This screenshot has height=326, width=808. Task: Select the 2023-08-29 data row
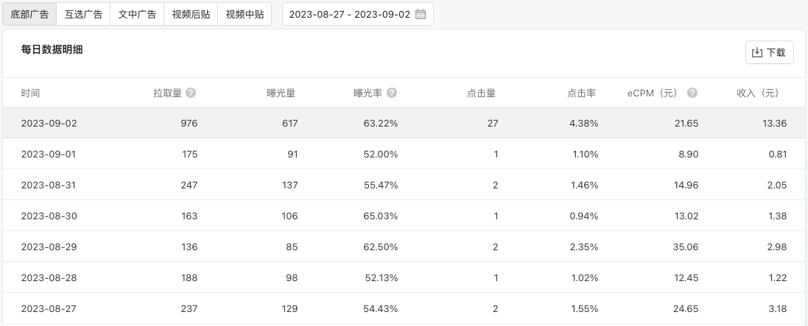coord(404,247)
